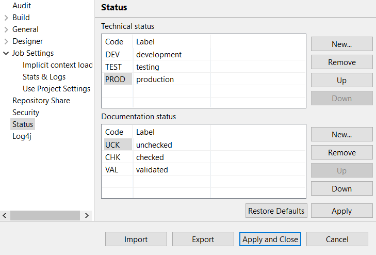Open Repository Share settings
376x255 pixels.
tap(41, 101)
